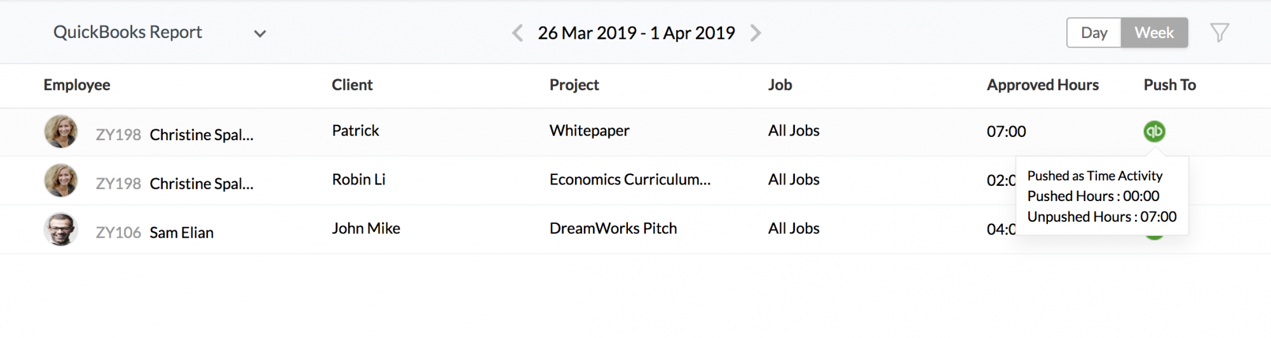Sort by the Approved Hours column header
The width and height of the screenshot is (1271, 338).
1042,85
